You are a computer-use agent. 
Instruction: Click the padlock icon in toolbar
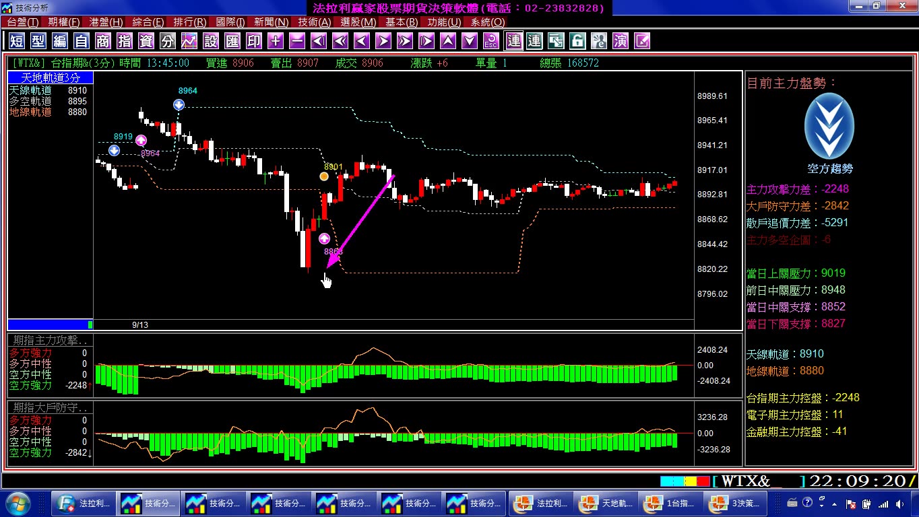[x=577, y=41]
